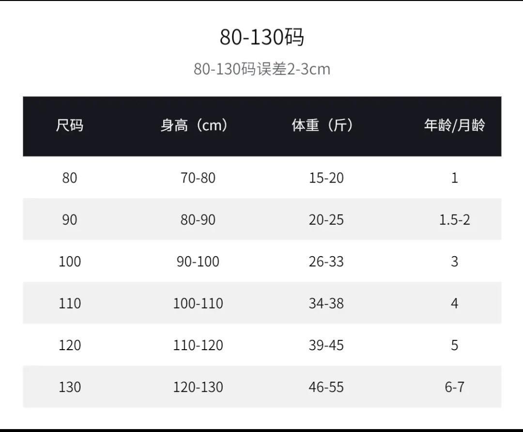This screenshot has width=523, height=432.
Task: Select size 90 in the 尺码 column
Action: pyautogui.click(x=69, y=220)
